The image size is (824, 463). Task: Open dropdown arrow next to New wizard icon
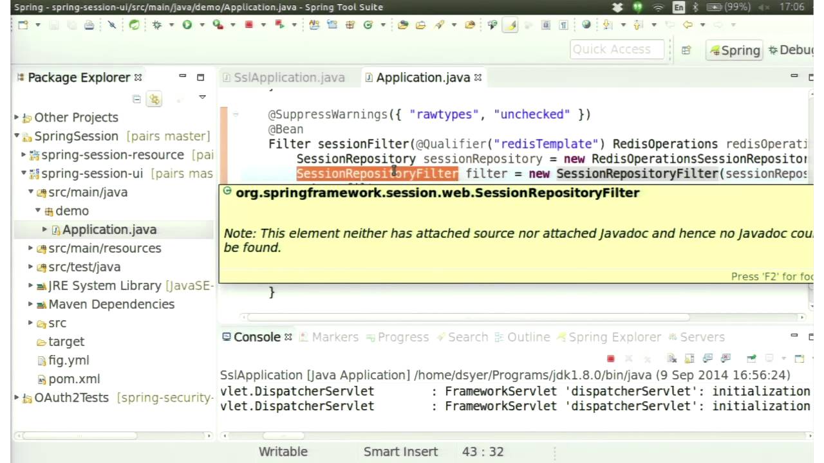coord(38,25)
